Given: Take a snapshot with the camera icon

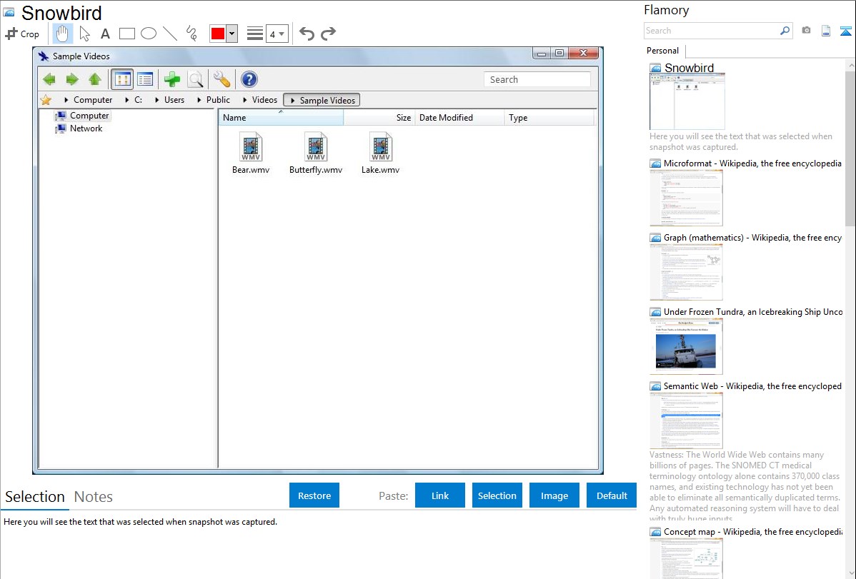Looking at the screenshot, I should point(806,31).
